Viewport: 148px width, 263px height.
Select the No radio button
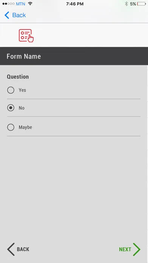11,108
